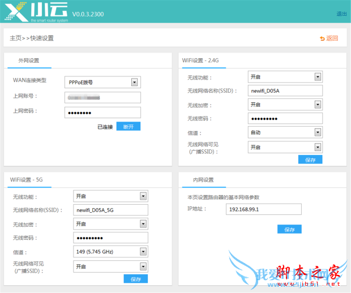Save the 5G WiFi settings
The width and height of the screenshot is (351, 293).
pyautogui.click(x=136, y=279)
